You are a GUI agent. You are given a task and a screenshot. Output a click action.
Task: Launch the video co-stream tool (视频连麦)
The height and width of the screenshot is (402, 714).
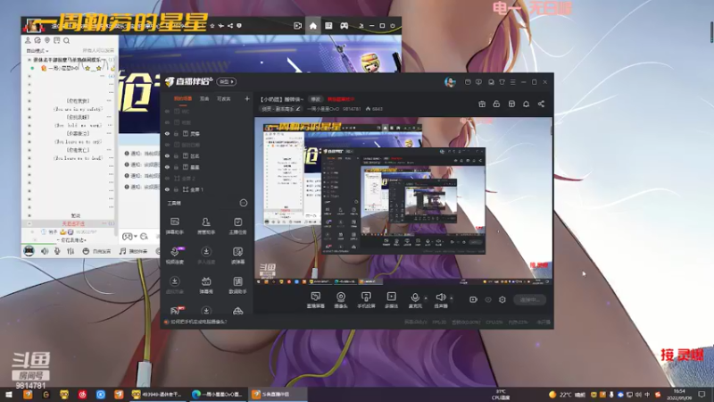pos(175,255)
